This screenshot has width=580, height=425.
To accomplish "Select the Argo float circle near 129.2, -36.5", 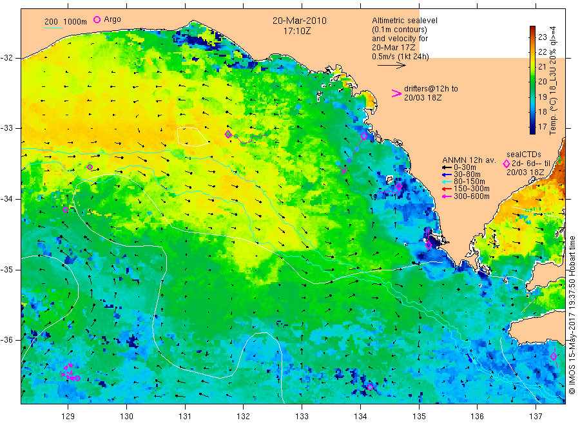I will pos(78,378).
